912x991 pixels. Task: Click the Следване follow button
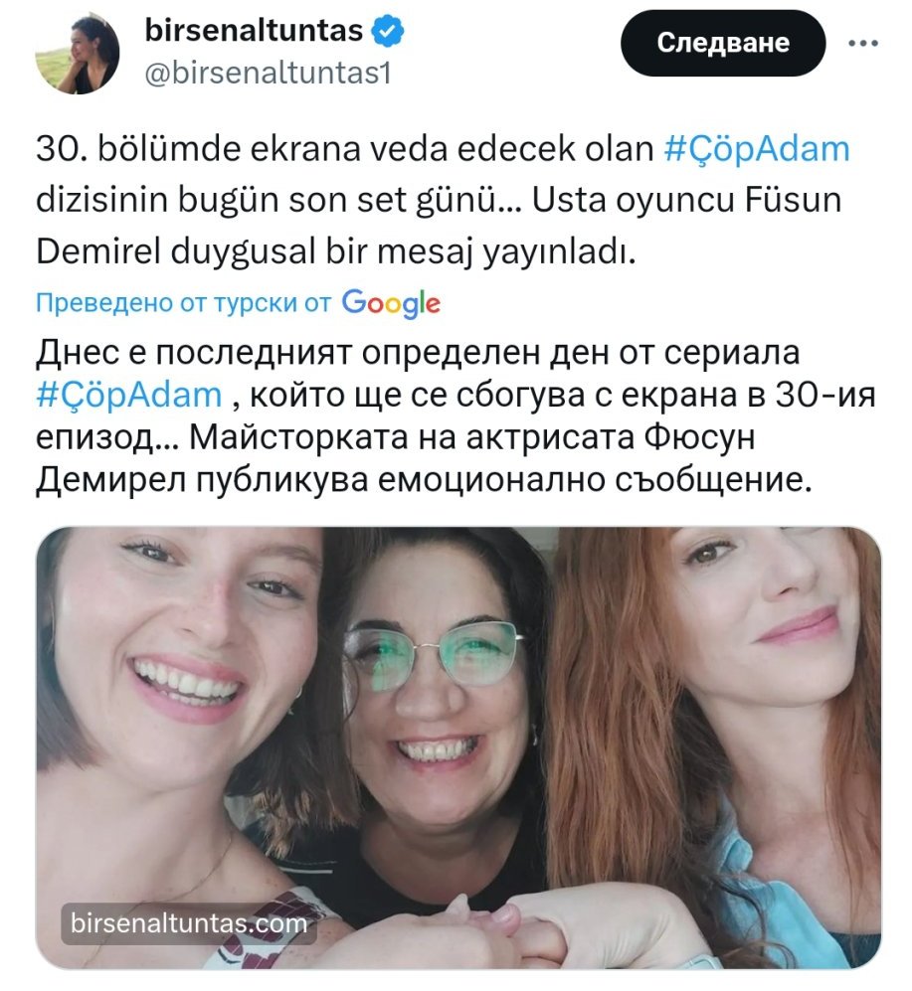click(x=723, y=43)
